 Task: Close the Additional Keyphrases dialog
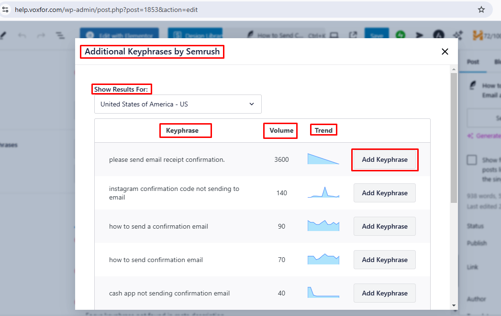(x=445, y=52)
